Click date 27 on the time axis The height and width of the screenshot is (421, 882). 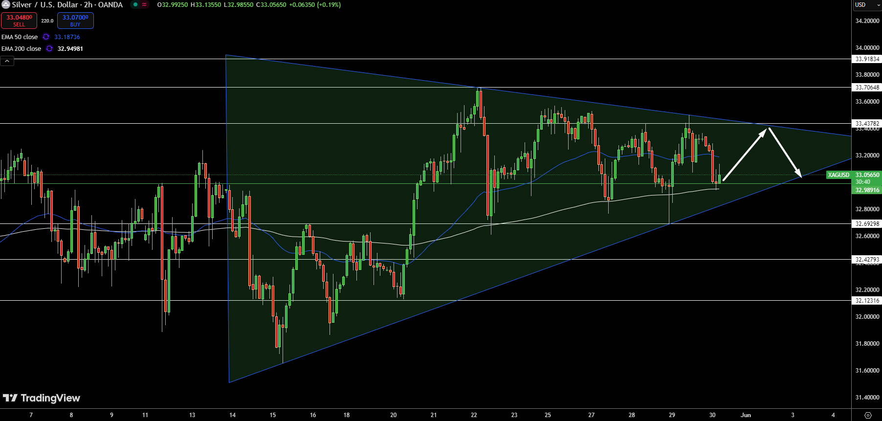coord(592,415)
